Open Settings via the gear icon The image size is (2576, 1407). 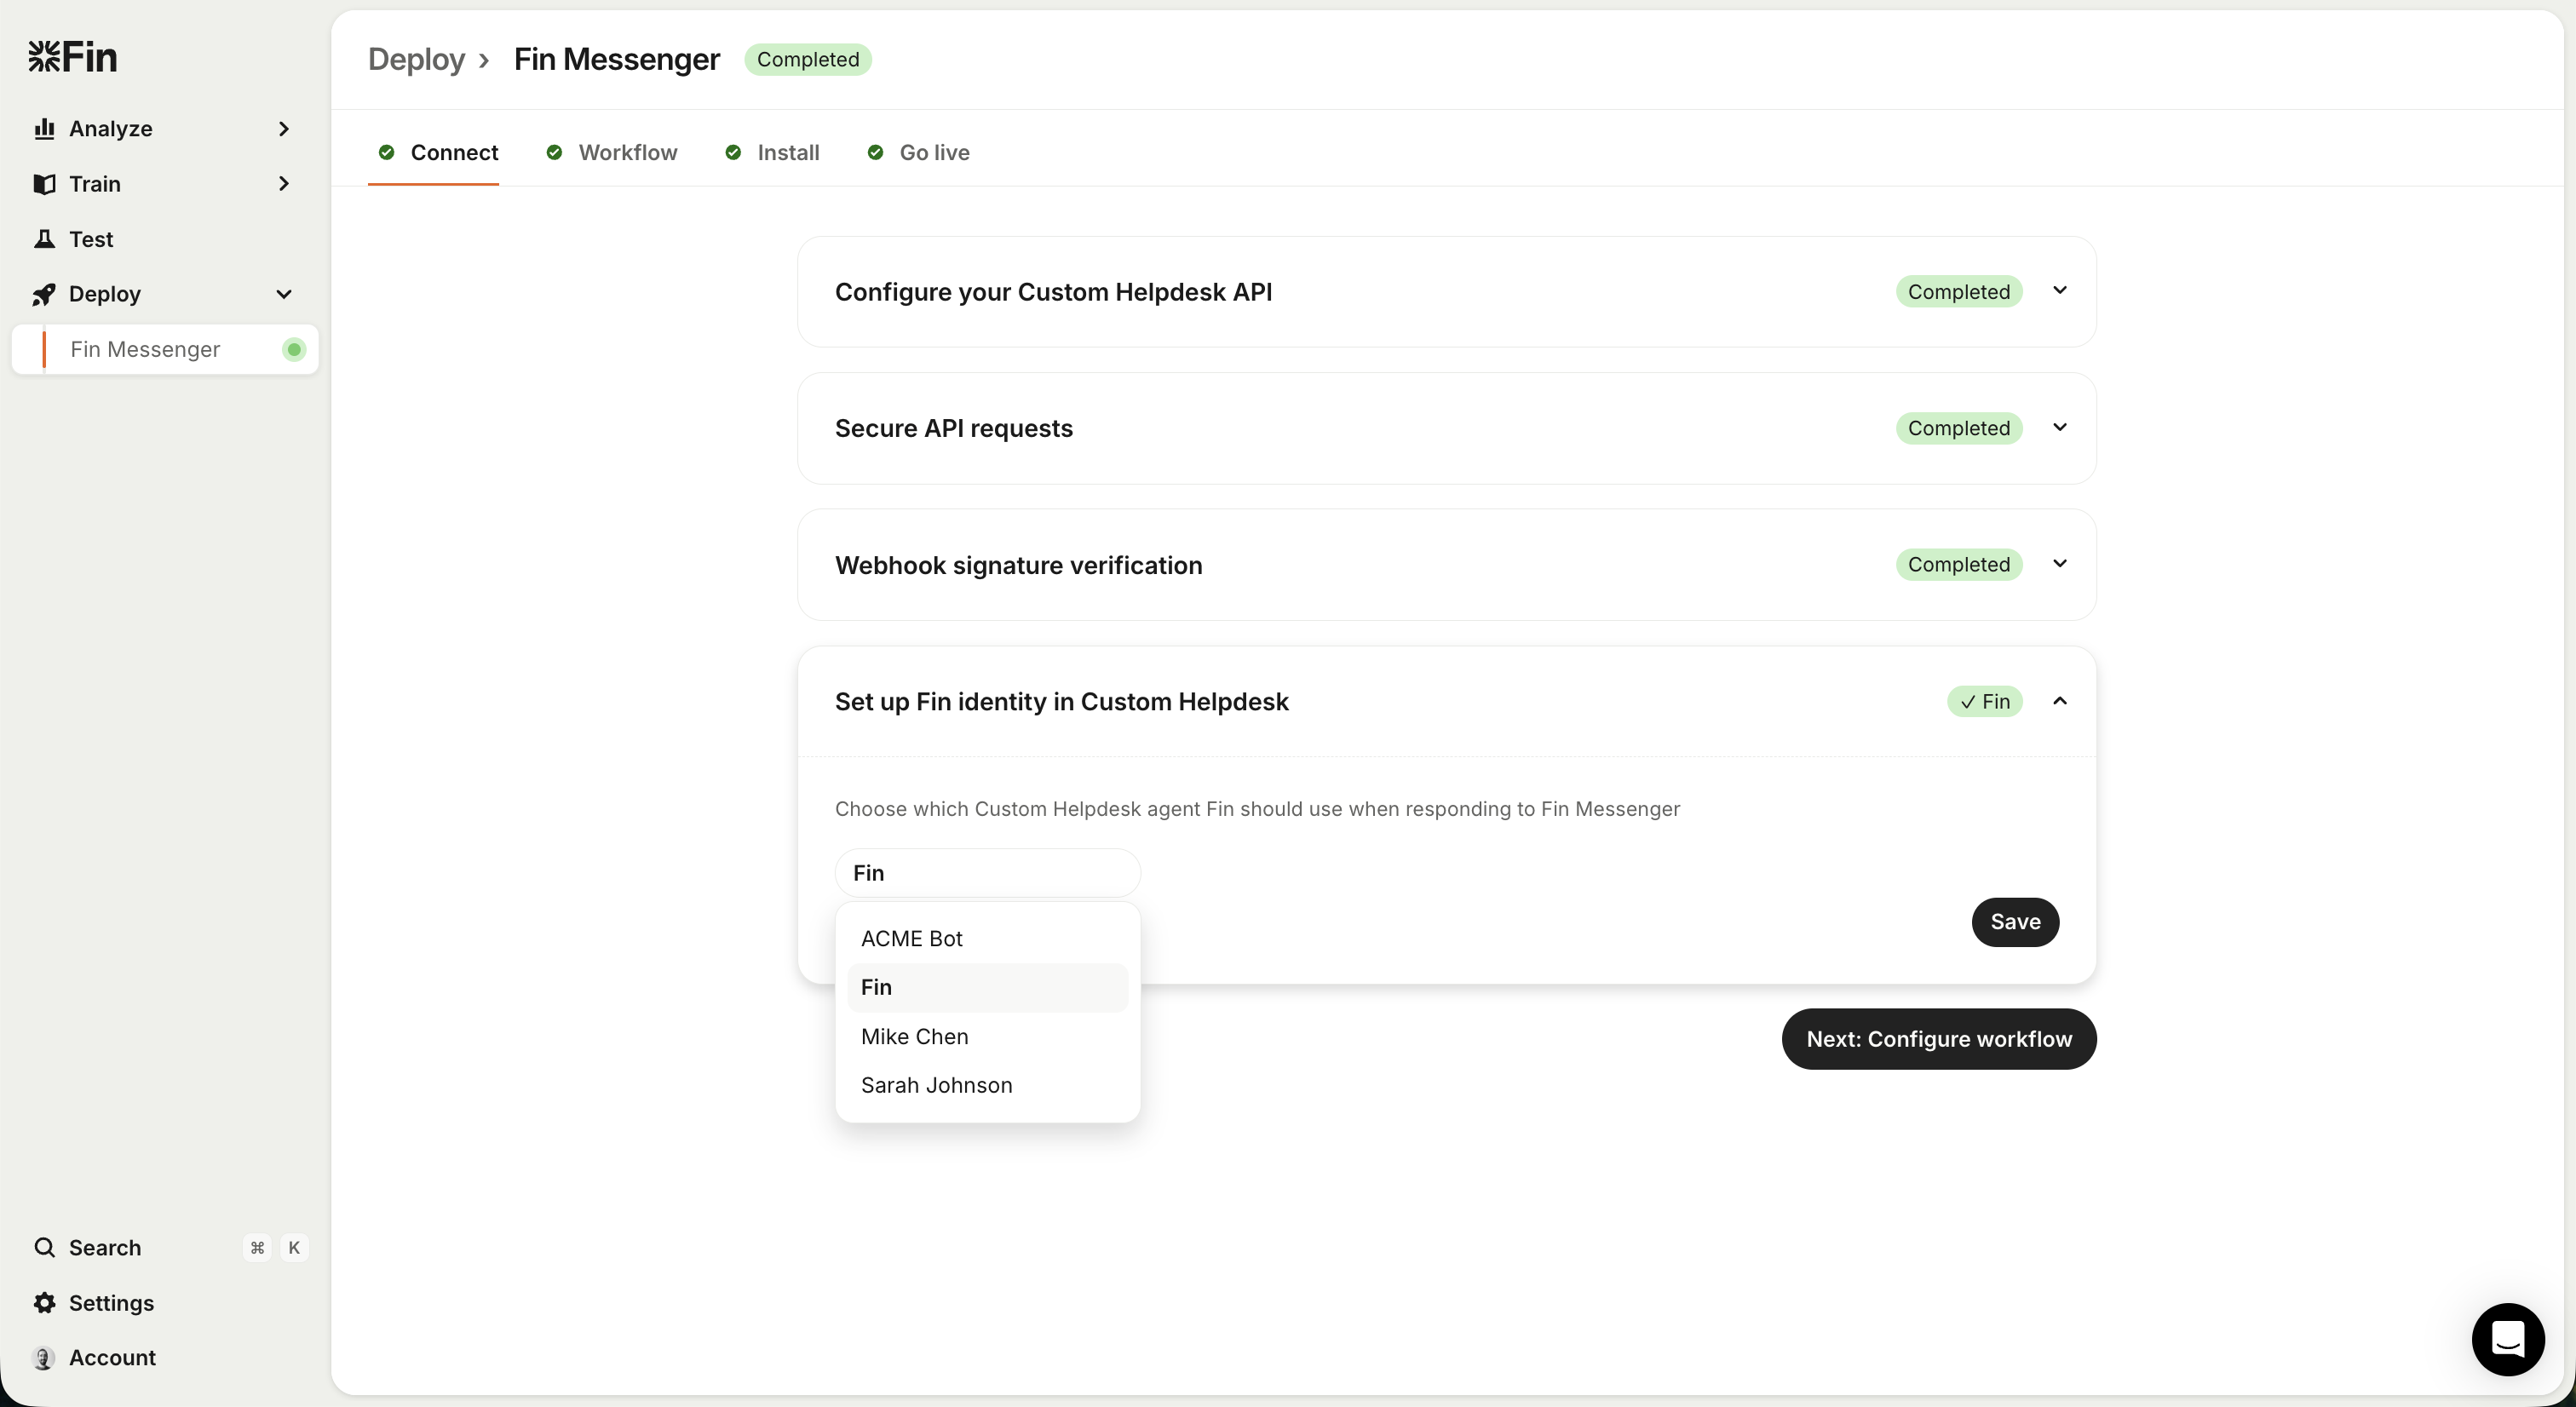coord(44,1302)
